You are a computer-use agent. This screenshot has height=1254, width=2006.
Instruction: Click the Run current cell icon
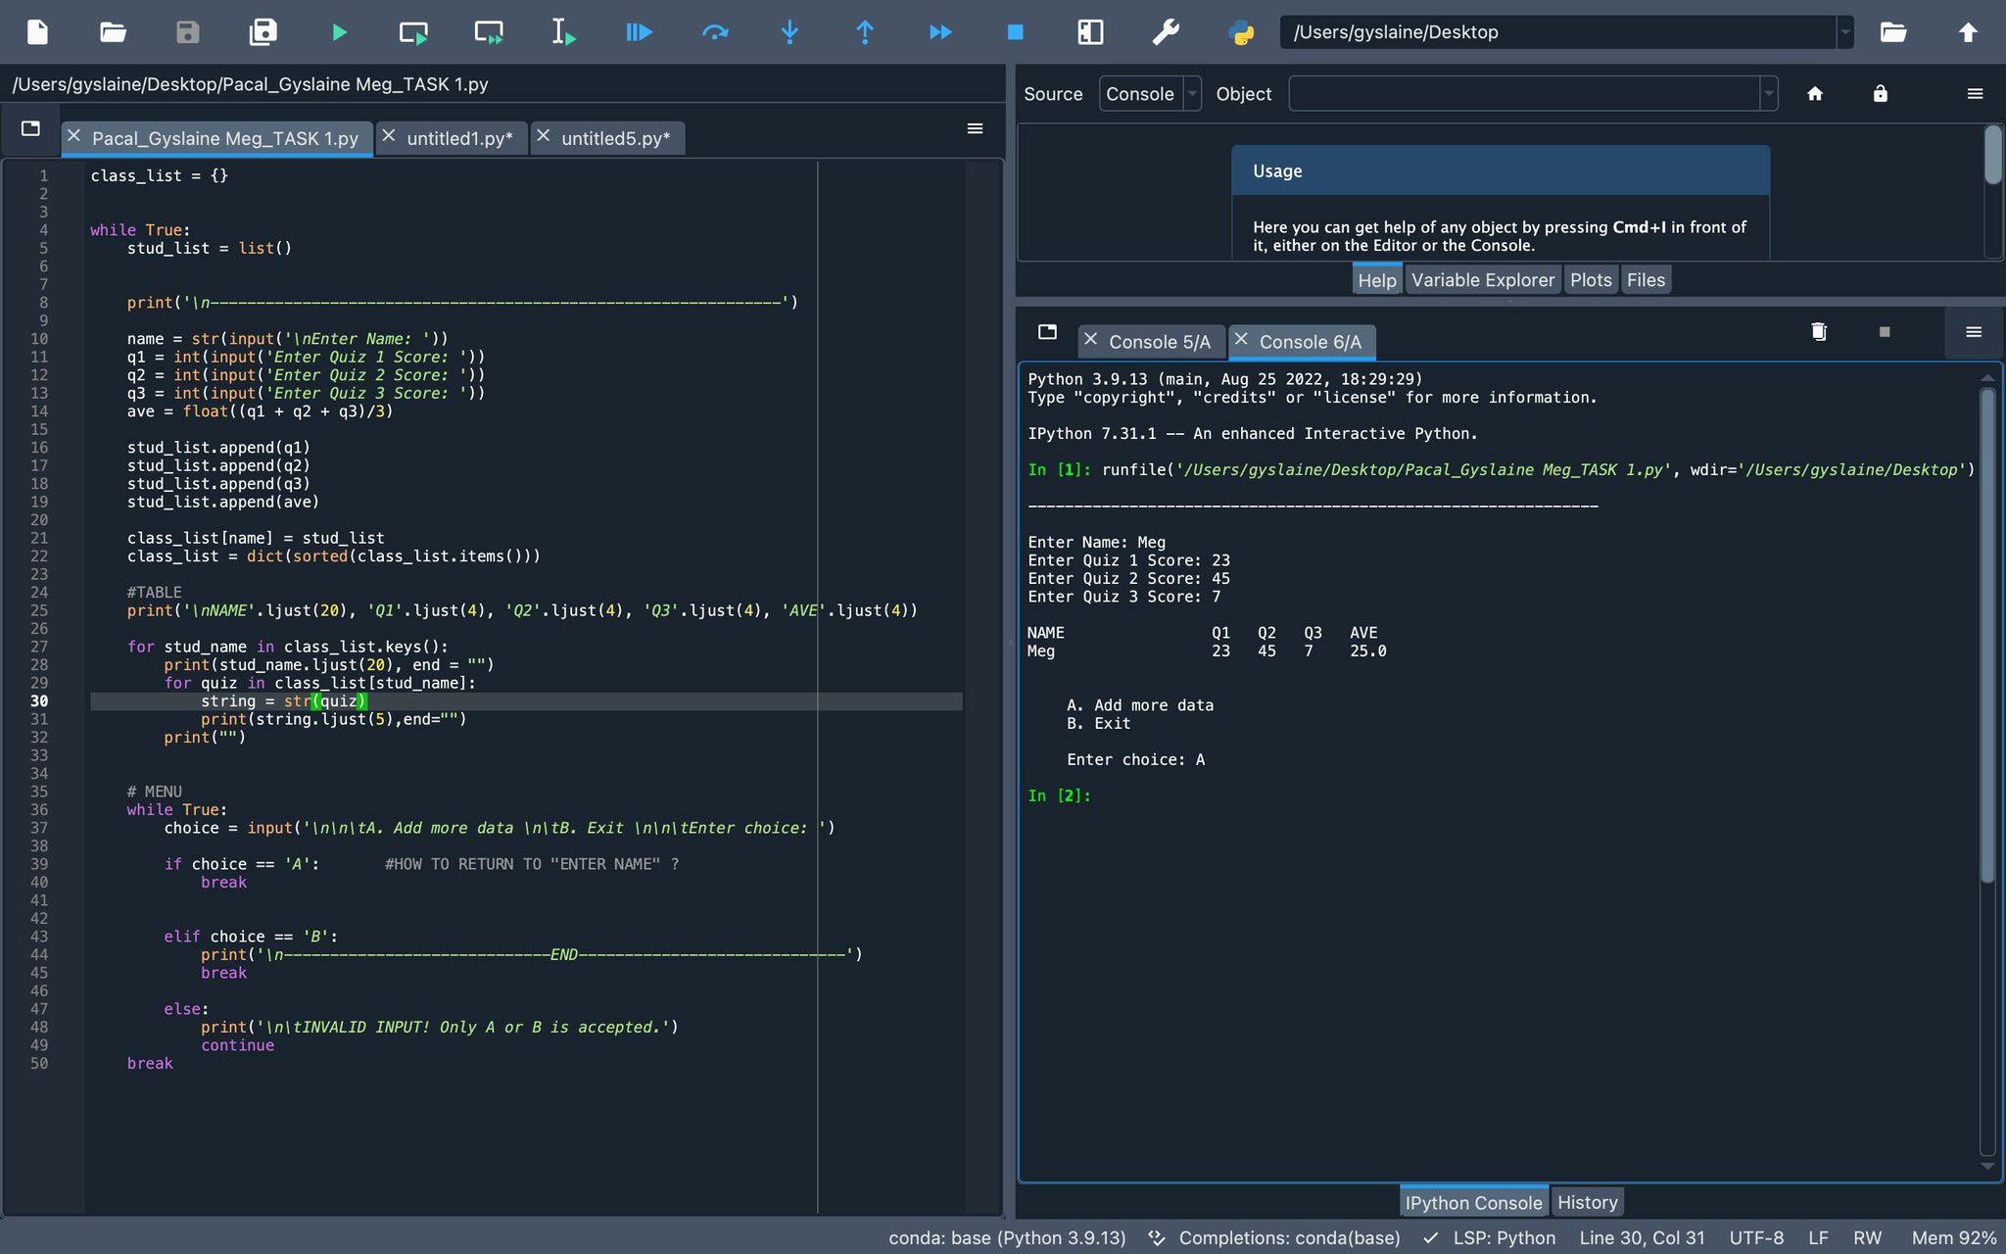(413, 32)
